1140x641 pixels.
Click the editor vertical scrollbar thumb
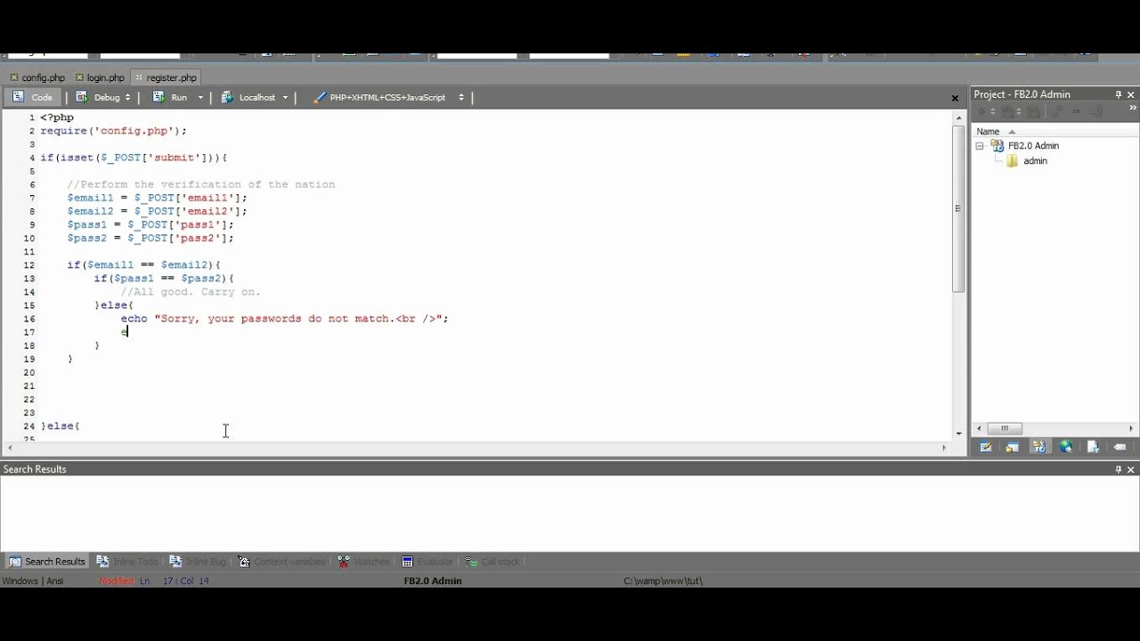[958, 207]
